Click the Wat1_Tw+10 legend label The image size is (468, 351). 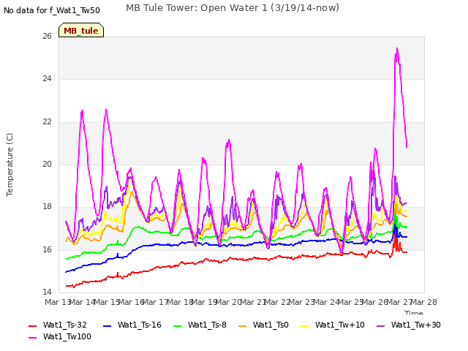click(339, 325)
